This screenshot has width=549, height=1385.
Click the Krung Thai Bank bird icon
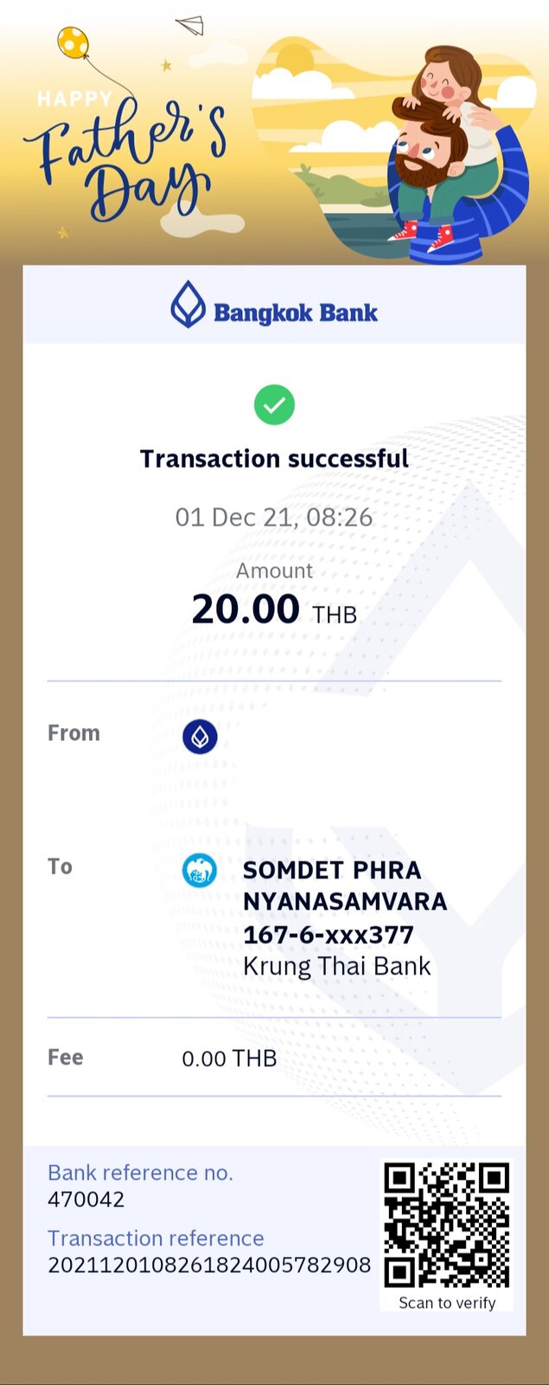[200, 870]
